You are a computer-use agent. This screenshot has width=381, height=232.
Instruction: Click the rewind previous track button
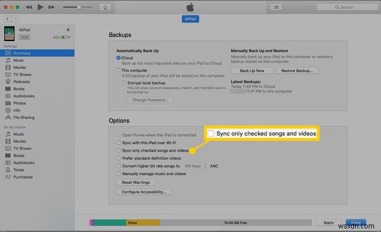tap(29, 7)
